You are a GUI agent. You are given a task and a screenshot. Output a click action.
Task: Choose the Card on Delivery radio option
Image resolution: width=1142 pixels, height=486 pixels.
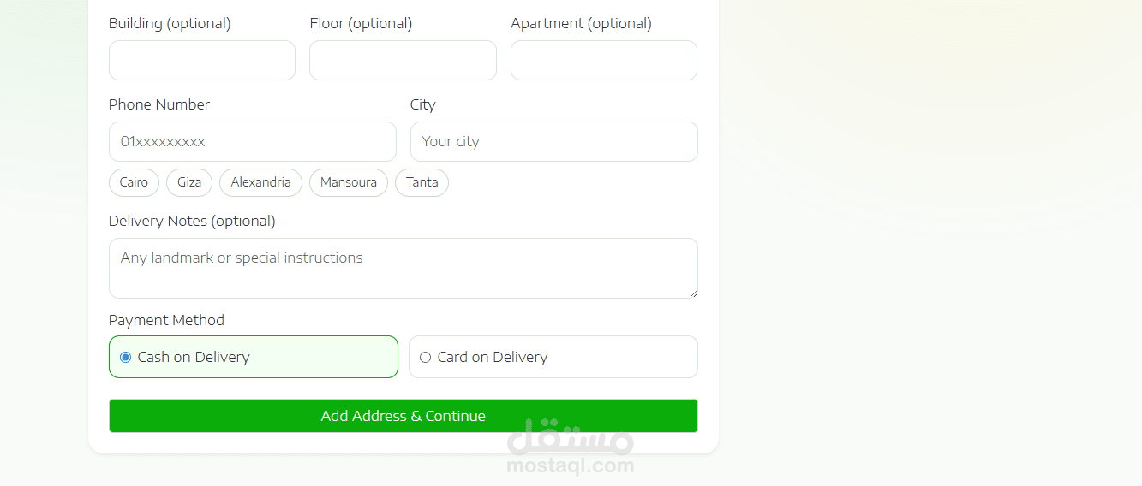[426, 357]
